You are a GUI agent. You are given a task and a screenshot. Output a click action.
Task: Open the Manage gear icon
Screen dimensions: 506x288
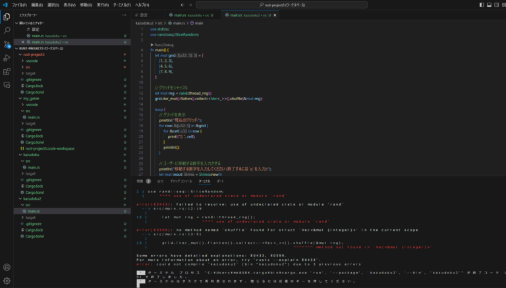7,281
